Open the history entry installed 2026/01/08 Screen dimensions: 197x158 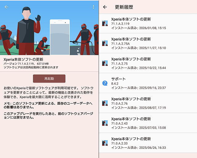tap(148, 23)
